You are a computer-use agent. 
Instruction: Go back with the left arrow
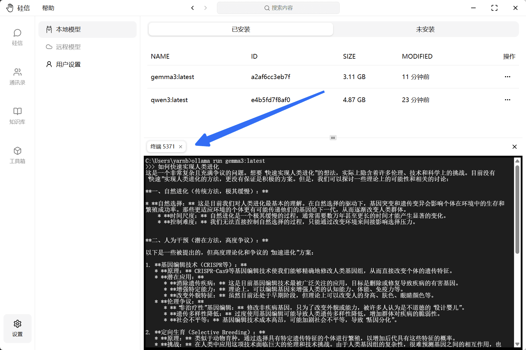[193, 8]
